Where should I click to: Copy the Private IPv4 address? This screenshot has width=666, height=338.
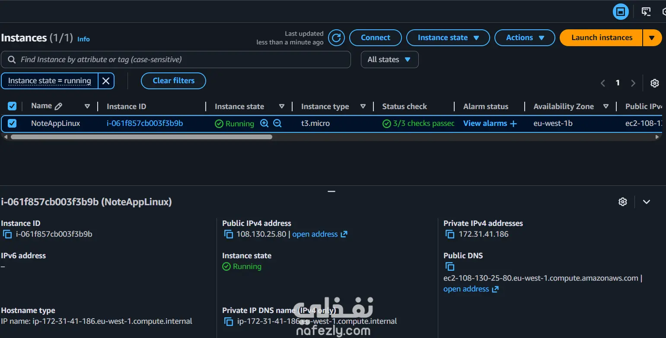pyautogui.click(x=450, y=234)
